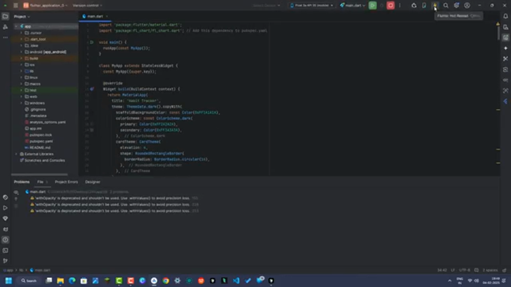This screenshot has width=511, height=287.
Task: Open the Git version control tool window icon
Action: [5, 261]
